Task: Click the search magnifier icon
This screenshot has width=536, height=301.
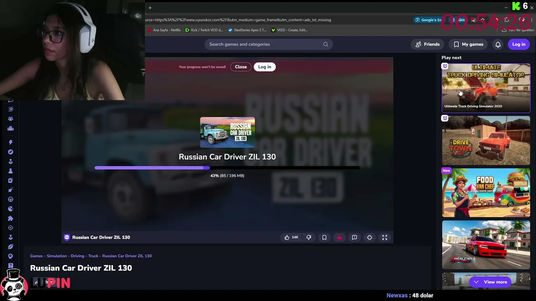Action: point(325,44)
